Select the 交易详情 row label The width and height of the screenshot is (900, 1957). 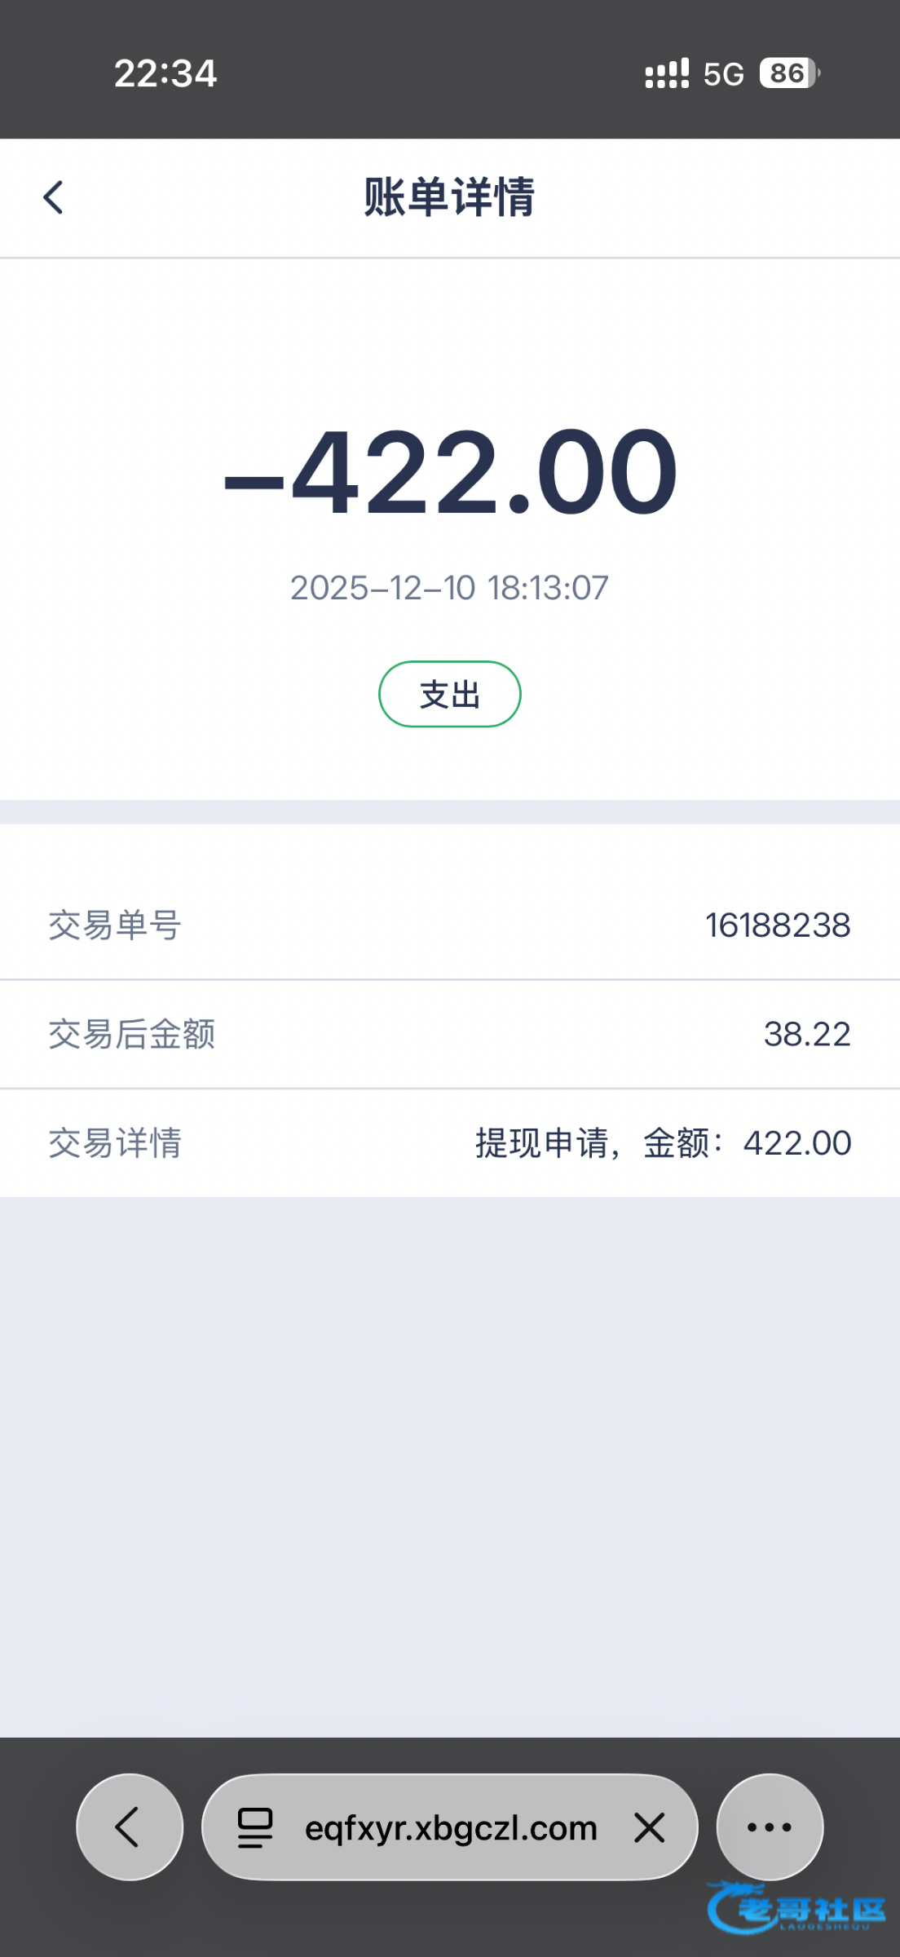click(x=115, y=1143)
